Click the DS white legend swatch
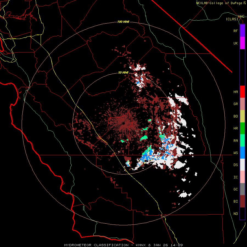 click(x=242, y=165)
